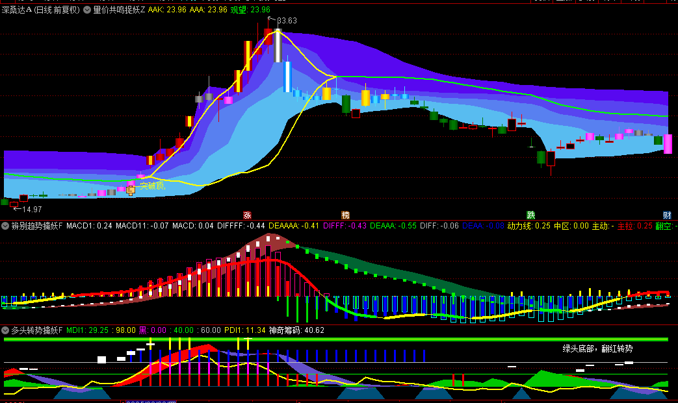
Task: Click the green DEAAA: -0.55 readout
Action: [x=393, y=226]
